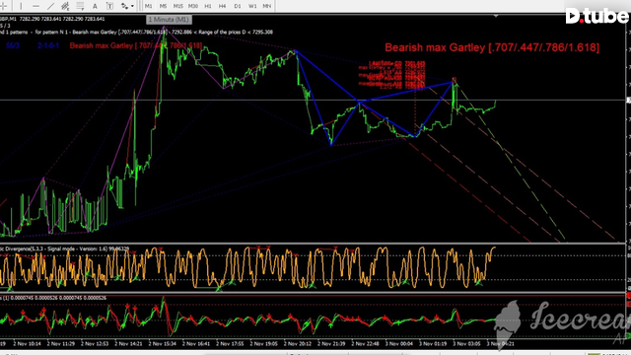The width and height of the screenshot is (631, 355).
Task: Click the D.tube logo
Action: [x=596, y=16]
